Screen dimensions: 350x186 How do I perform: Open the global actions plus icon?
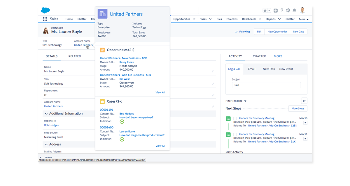(x=276, y=10)
